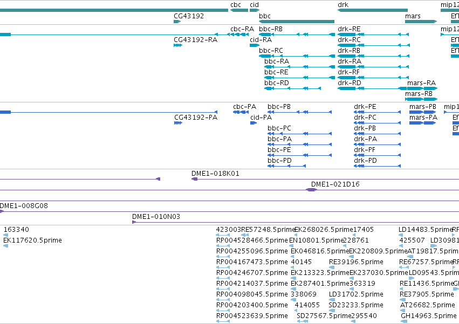Select the RP004246707.5prime EST
Screen dimensions: 459x324
223,278
